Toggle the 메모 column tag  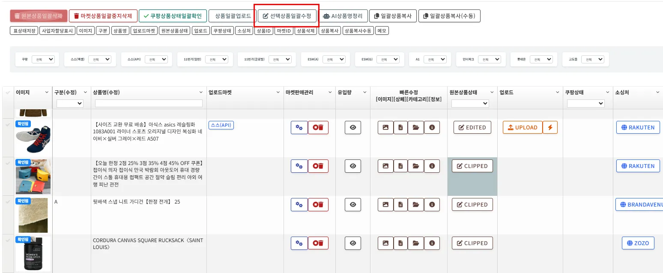click(x=382, y=31)
